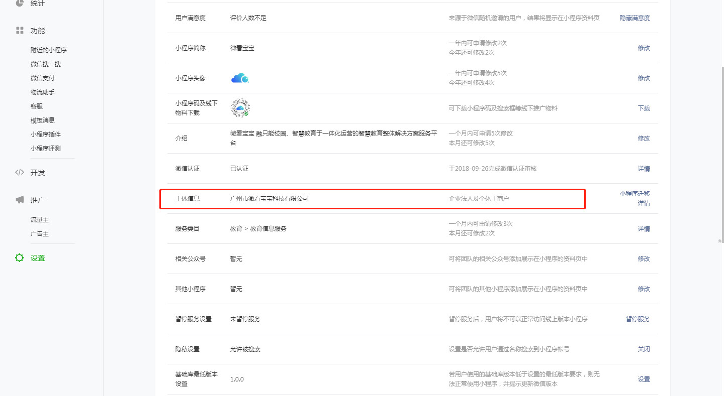The height and width of the screenshot is (396, 724).
Task: View 详情 for 微信认证
Action: click(x=644, y=169)
